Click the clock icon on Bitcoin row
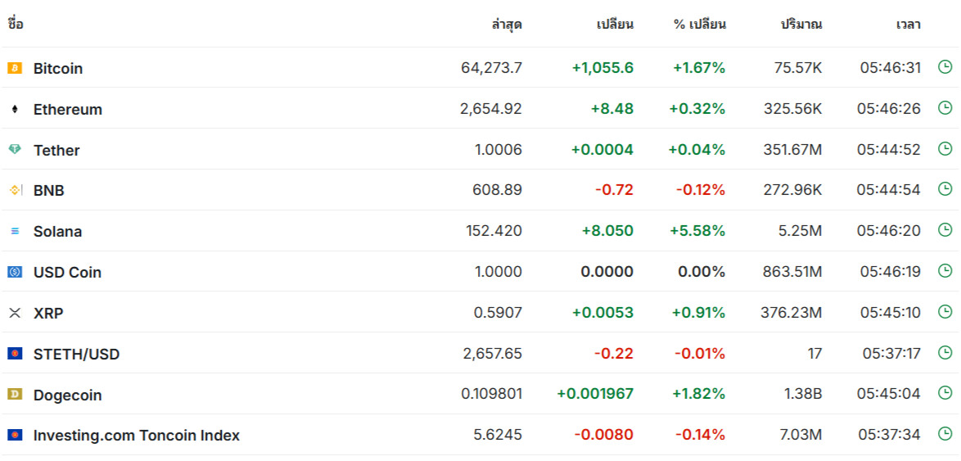Screen dimensions: 961x461 tap(945, 67)
